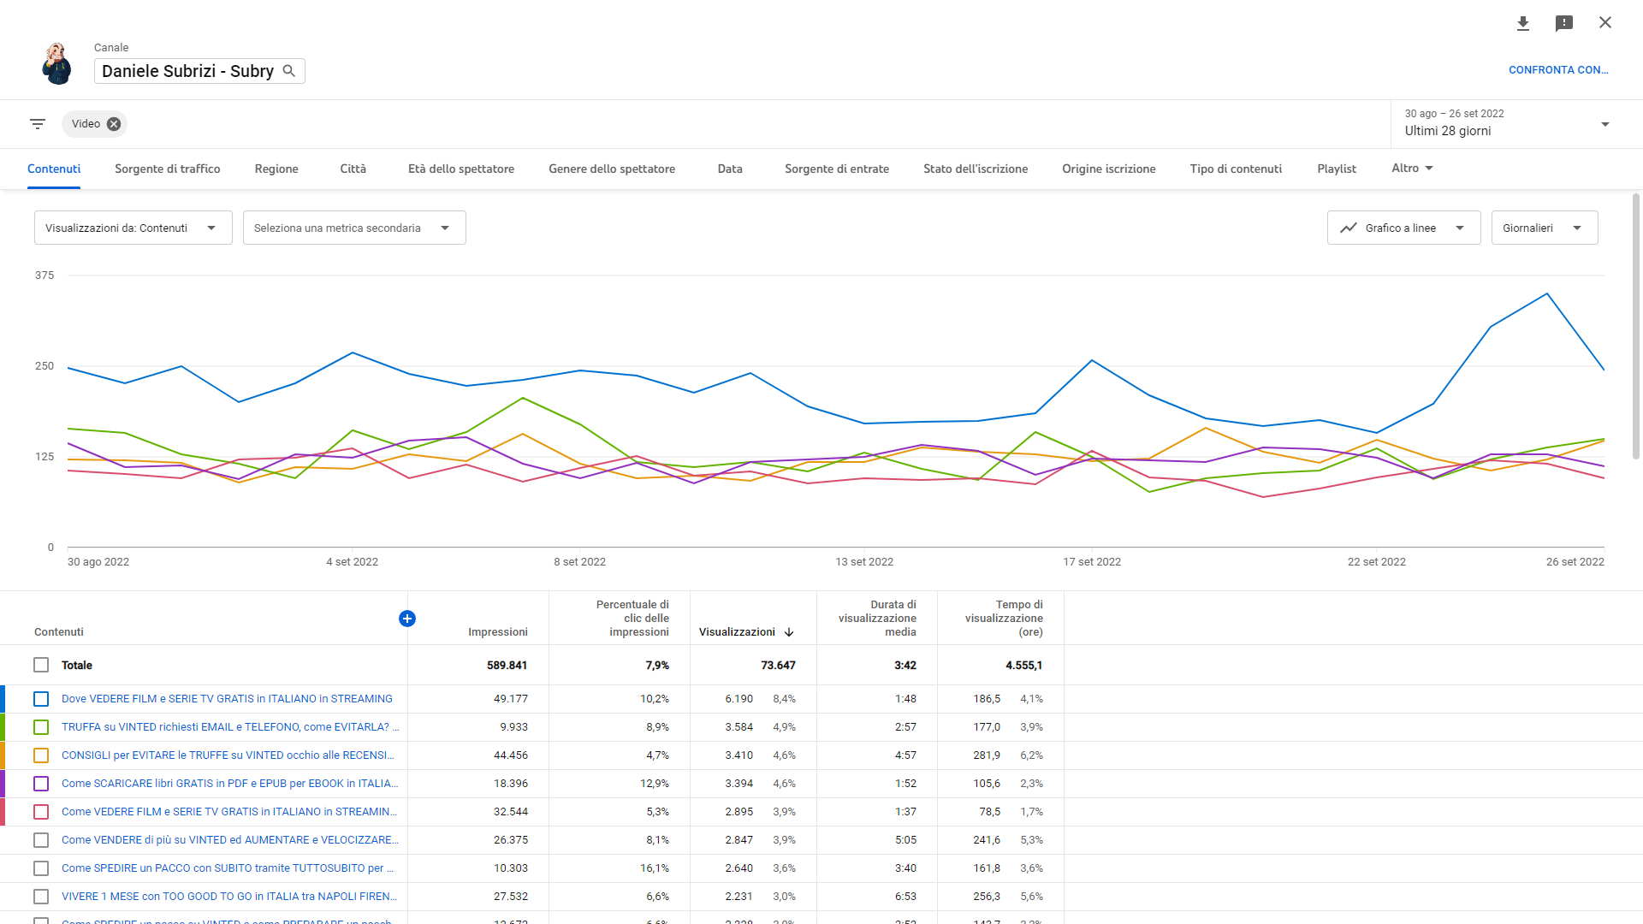Toggle checkbox for Come SCARICARE libri row
1643x924 pixels.
point(41,784)
